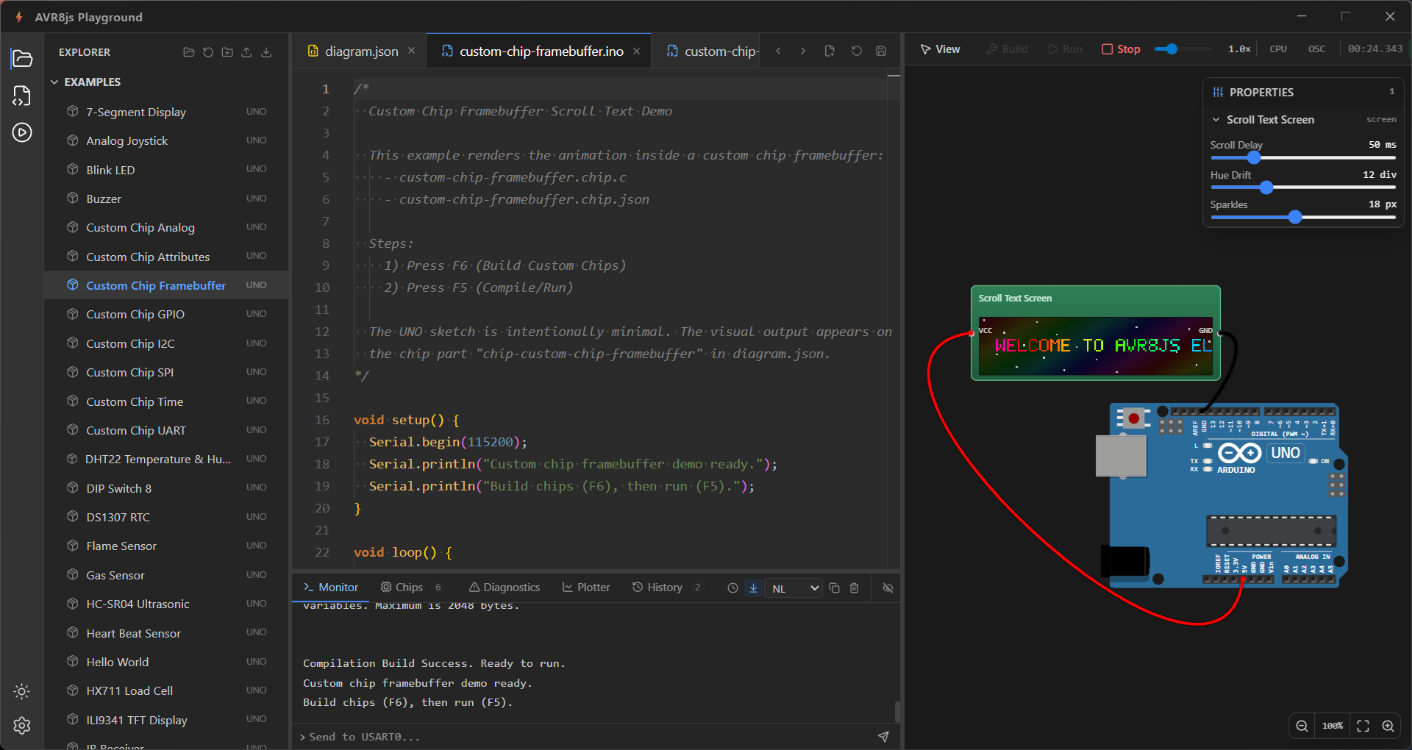This screenshot has width=1412, height=750.
Task: Adjust the Sparkles slider
Action: click(x=1303, y=218)
